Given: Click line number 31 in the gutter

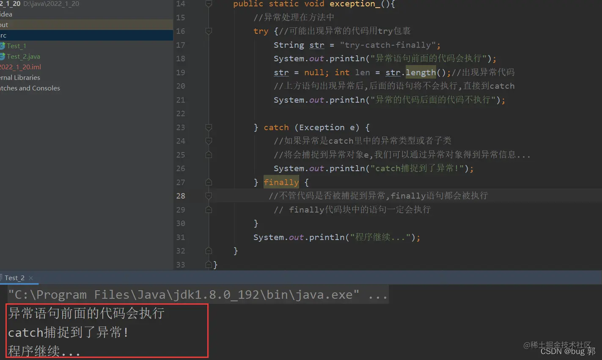Looking at the screenshot, I should coord(181,237).
